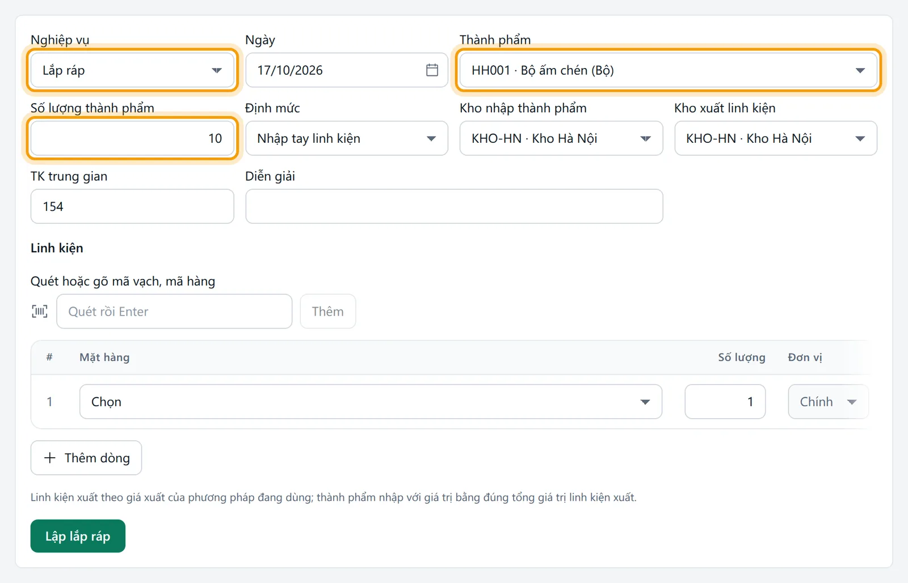Click the Thành phẩm label
This screenshot has width=908, height=583.
coord(495,40)
